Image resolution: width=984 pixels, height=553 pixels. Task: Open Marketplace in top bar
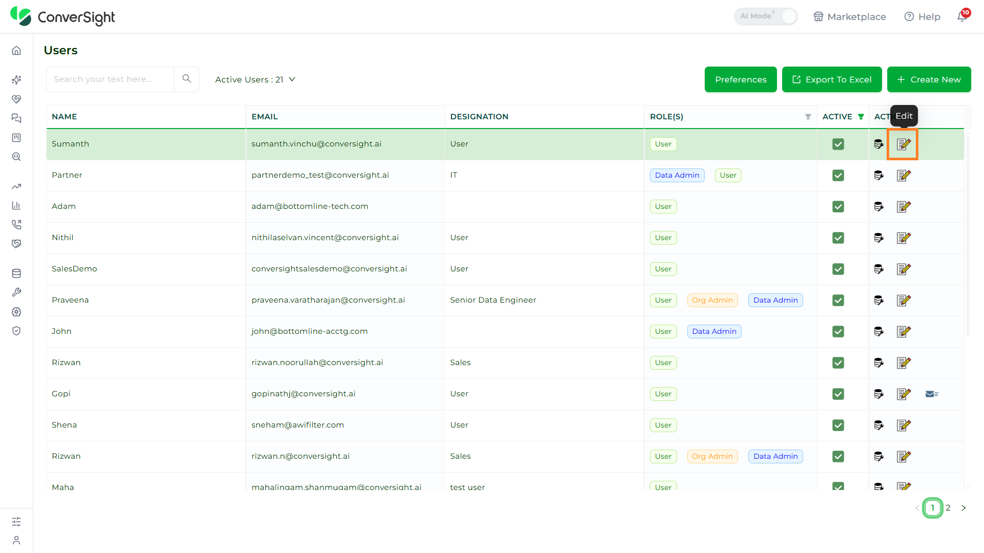[x=850, y=17]
